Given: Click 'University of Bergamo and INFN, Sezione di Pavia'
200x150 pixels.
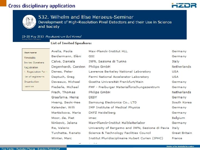Looking at the screenshot, I should click(x=129, y=128).
